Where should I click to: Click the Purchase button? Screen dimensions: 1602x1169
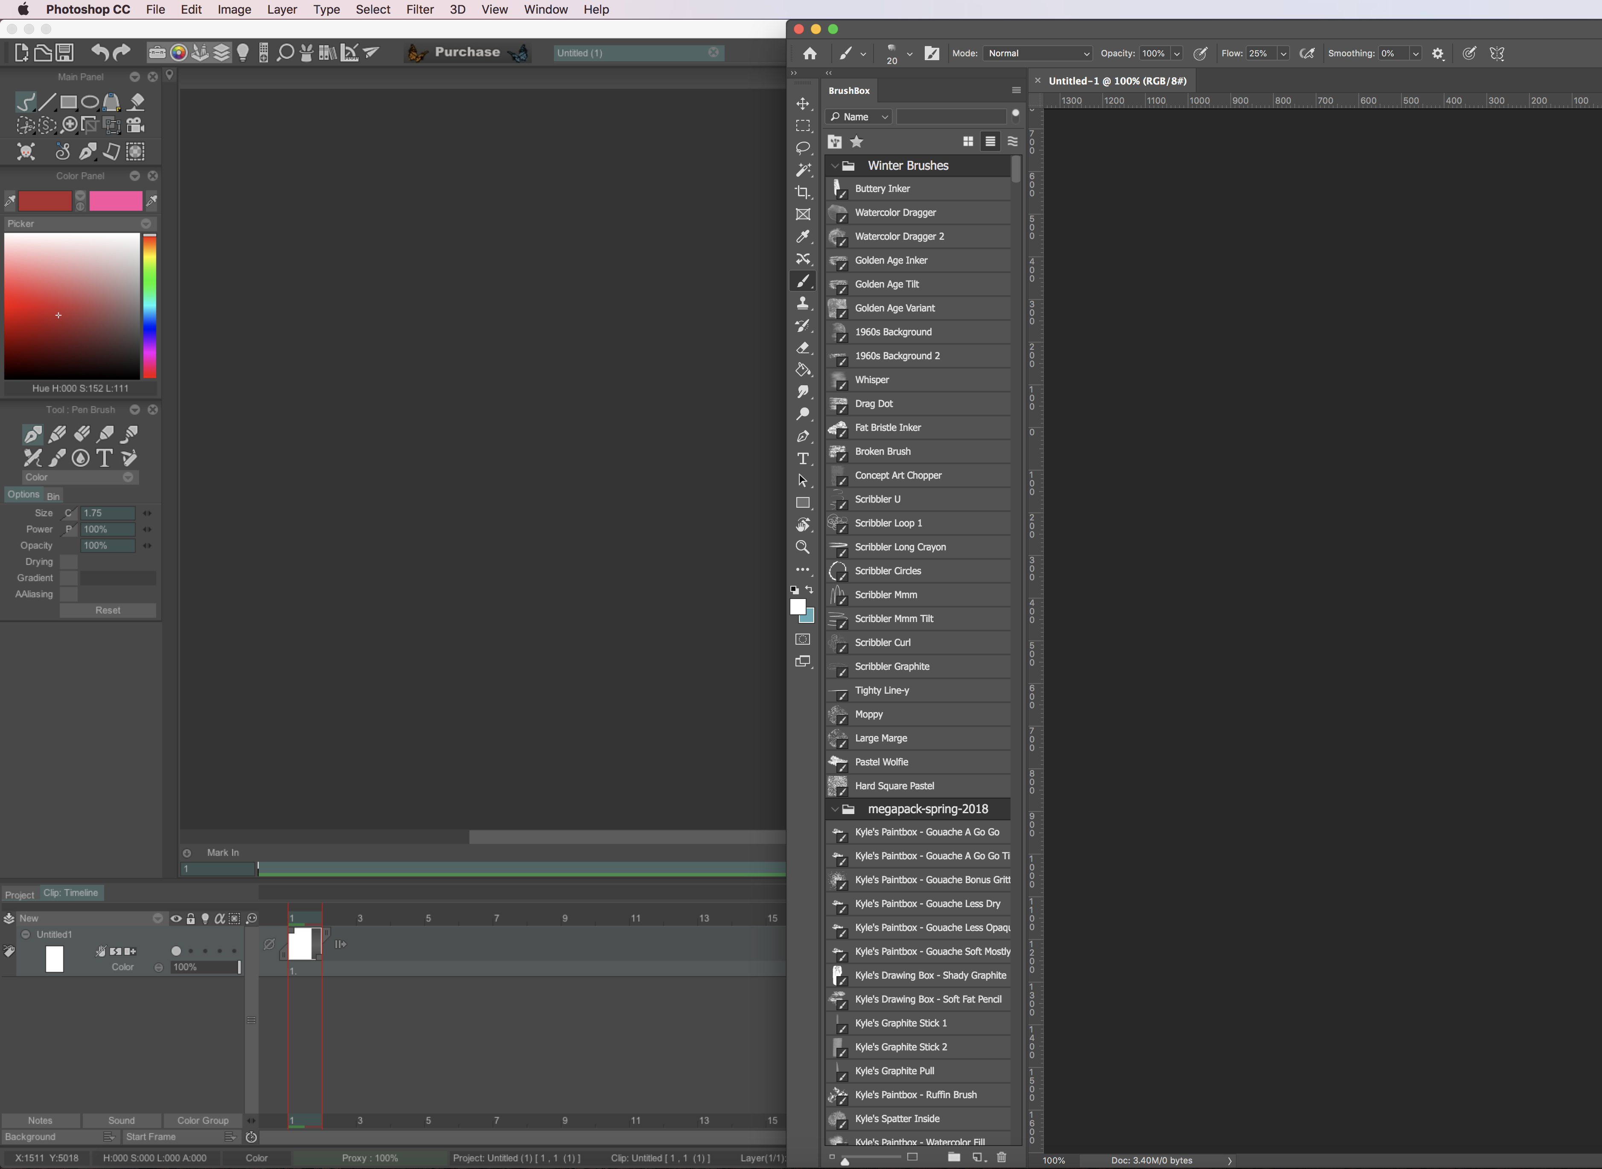click(x=467, y=52)
